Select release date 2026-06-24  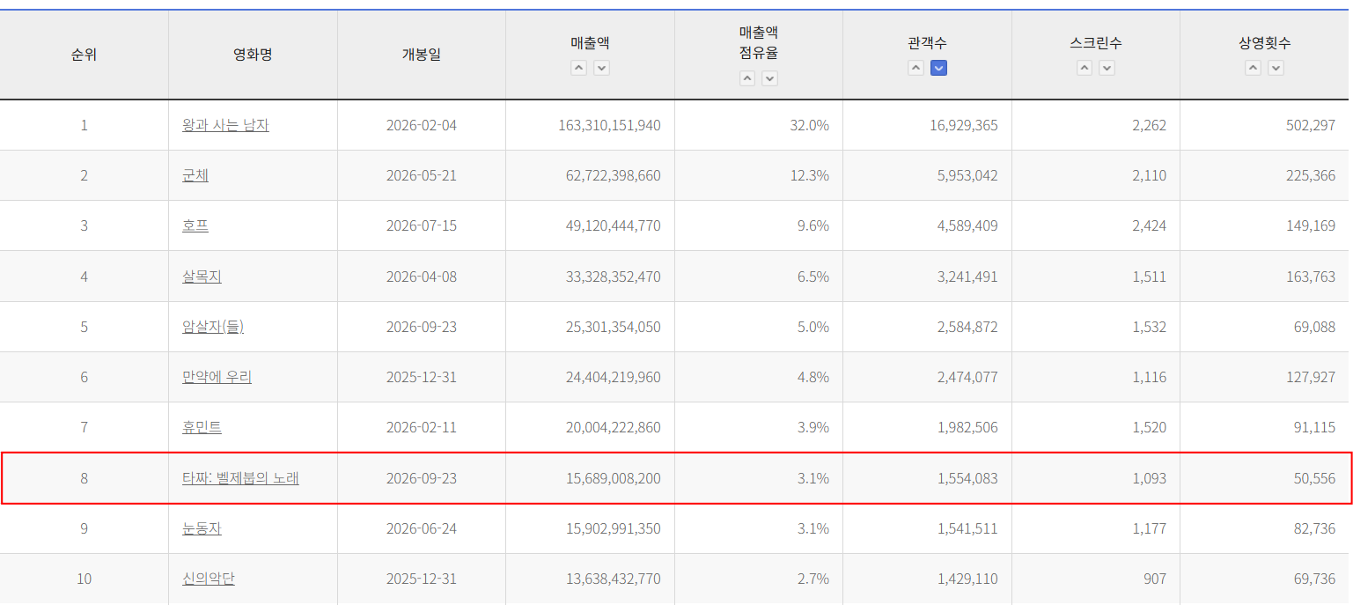[422, 528]
